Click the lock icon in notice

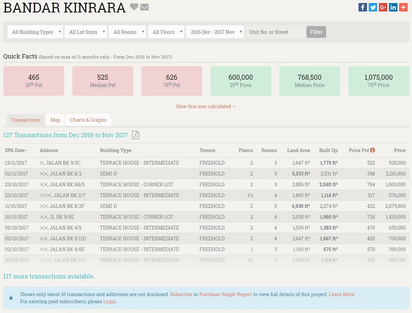11,298
